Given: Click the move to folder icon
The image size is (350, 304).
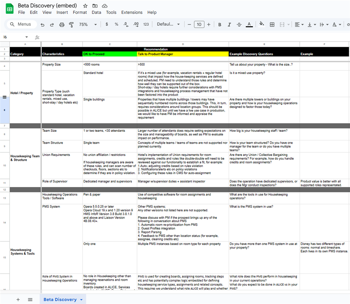Looking at the screenshot, I should (95, 6).
